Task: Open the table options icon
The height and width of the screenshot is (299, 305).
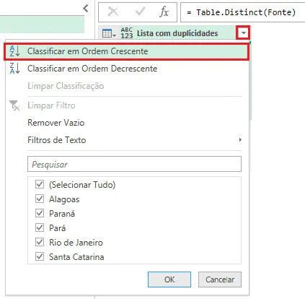Action: tap(109, 33)
